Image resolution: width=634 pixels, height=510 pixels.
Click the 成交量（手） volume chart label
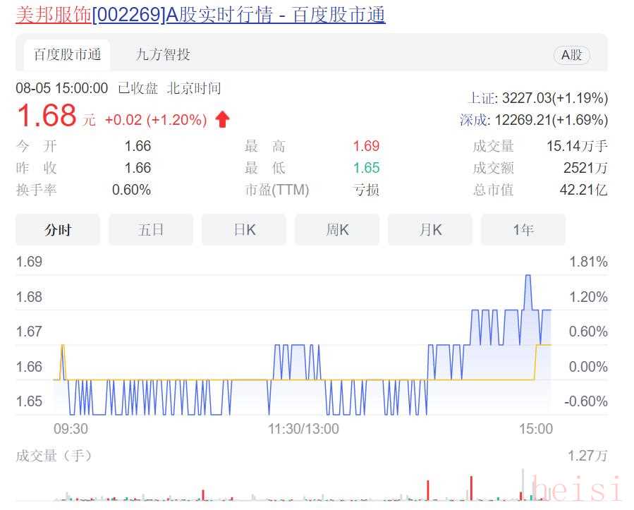click(x=54, y=456)
